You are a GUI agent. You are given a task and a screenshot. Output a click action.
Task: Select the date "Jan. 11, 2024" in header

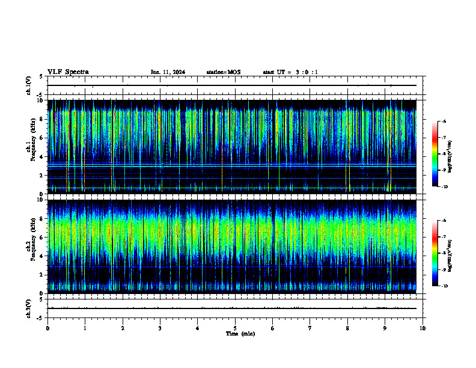coord(168,72)
